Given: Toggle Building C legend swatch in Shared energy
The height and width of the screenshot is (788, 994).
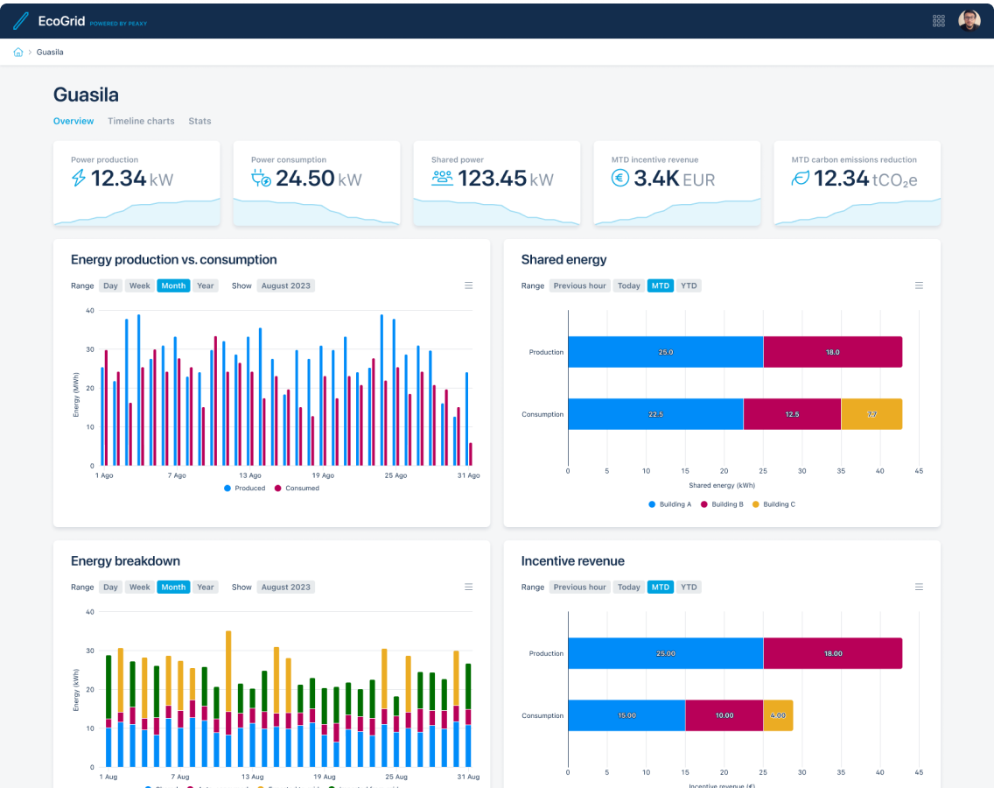Looking at the screenshot, I should (755, 504).
